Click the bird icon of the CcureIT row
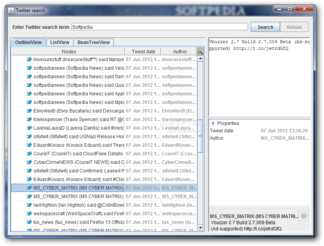This screenshot has height=246, width=324. 29,154
